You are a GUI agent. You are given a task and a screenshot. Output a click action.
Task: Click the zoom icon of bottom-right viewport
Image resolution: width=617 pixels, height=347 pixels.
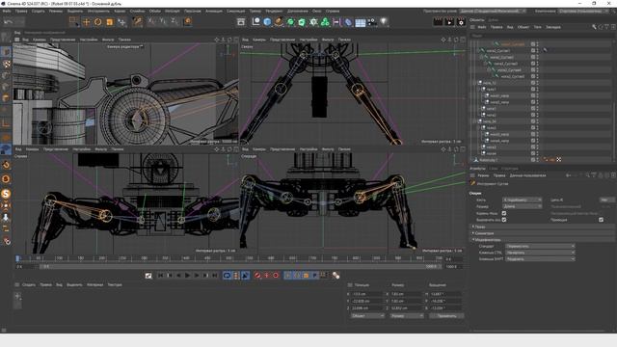450,149
